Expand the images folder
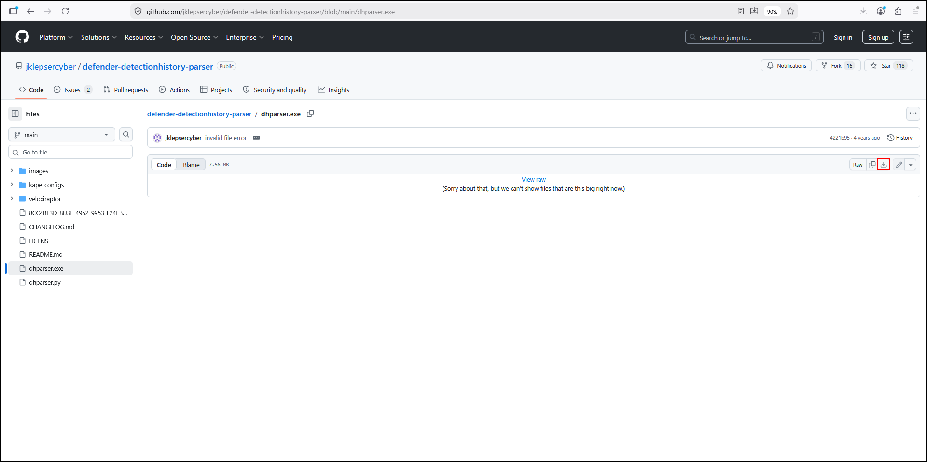927x462 pixels. [12, 171]
